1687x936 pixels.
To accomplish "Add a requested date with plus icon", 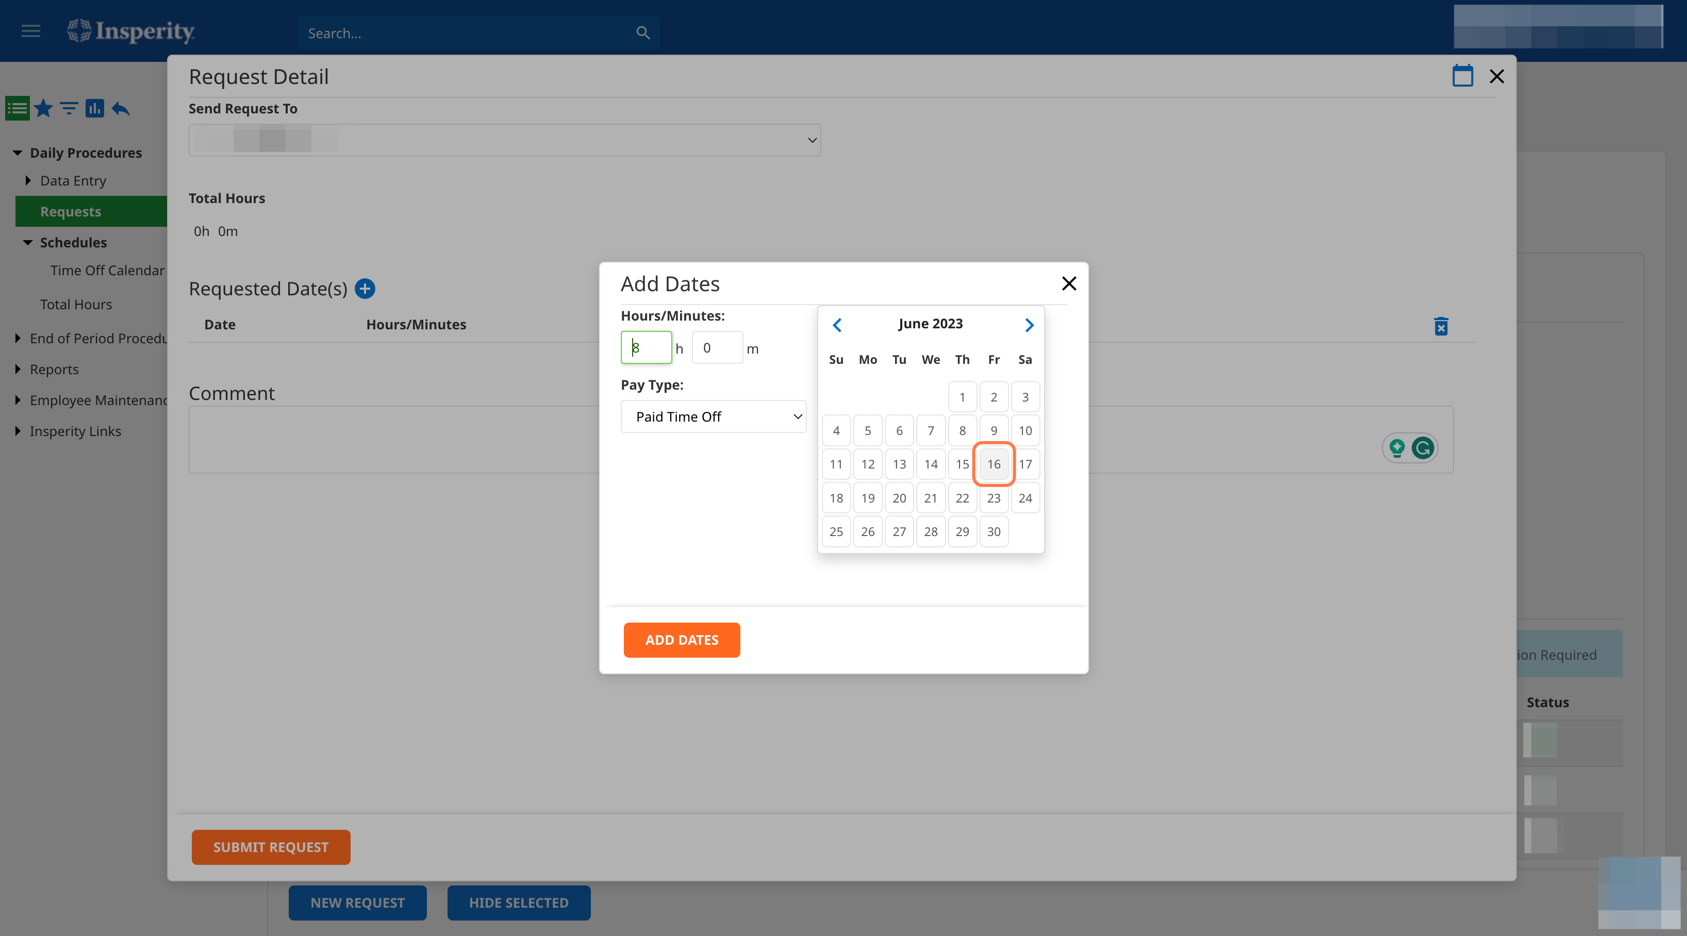I will 365,288.
